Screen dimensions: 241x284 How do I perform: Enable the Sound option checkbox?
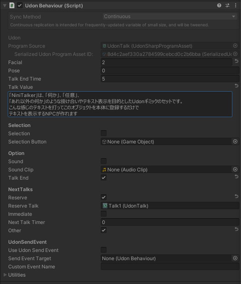tap(104, 161)
